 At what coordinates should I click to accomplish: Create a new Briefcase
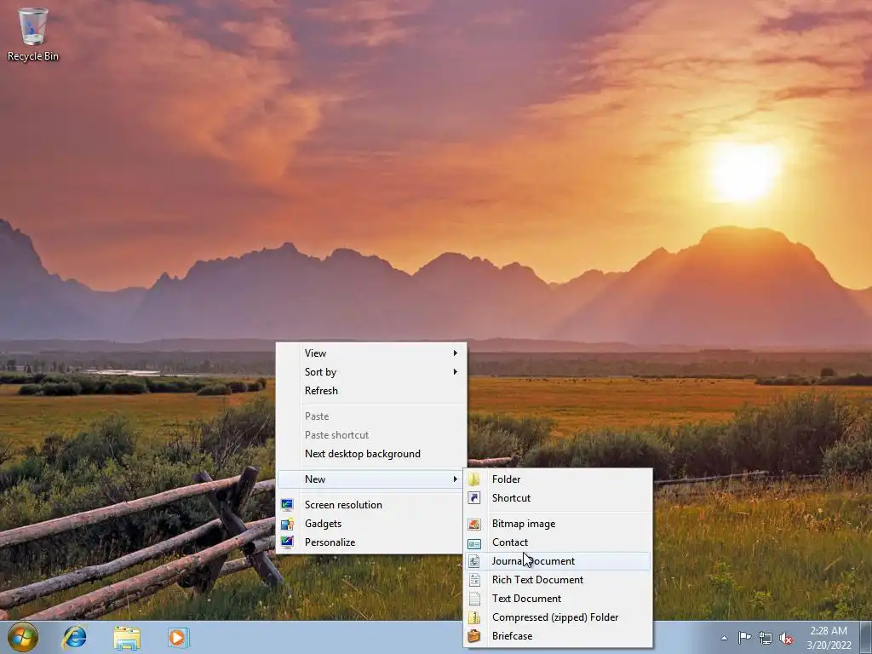(558, 636)
